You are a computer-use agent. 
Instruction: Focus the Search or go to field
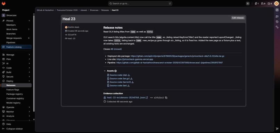[x=140, y=3]
